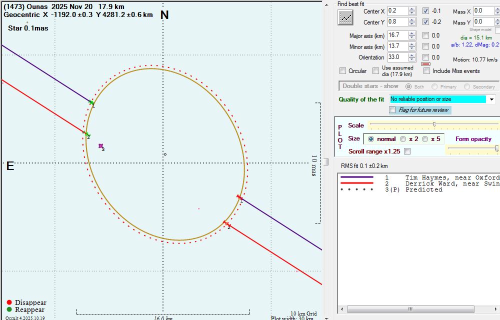Open the Quality of the fit dropdown
The width and height of the screenshot is (500, 320).
(492, 99)
